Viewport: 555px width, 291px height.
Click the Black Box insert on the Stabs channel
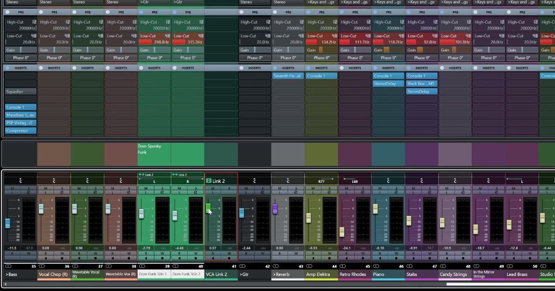pyautogui.click(x=421, y=84)
